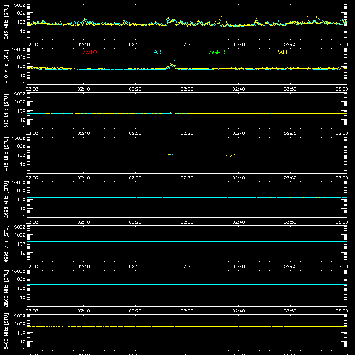Click the 02:30 time label of 4995 MHz plot
Image resolution: width=355 pixels, height=355 pixels.
[187, 267]
